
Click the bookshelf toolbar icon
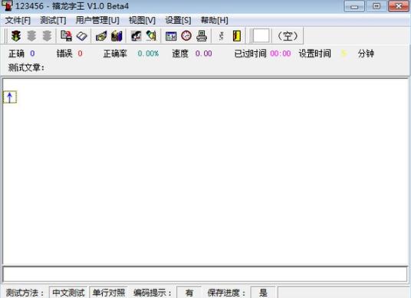click(x=117, y=36)
